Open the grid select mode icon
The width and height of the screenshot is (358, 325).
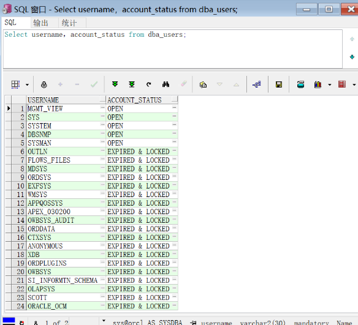tap(15, 84)
